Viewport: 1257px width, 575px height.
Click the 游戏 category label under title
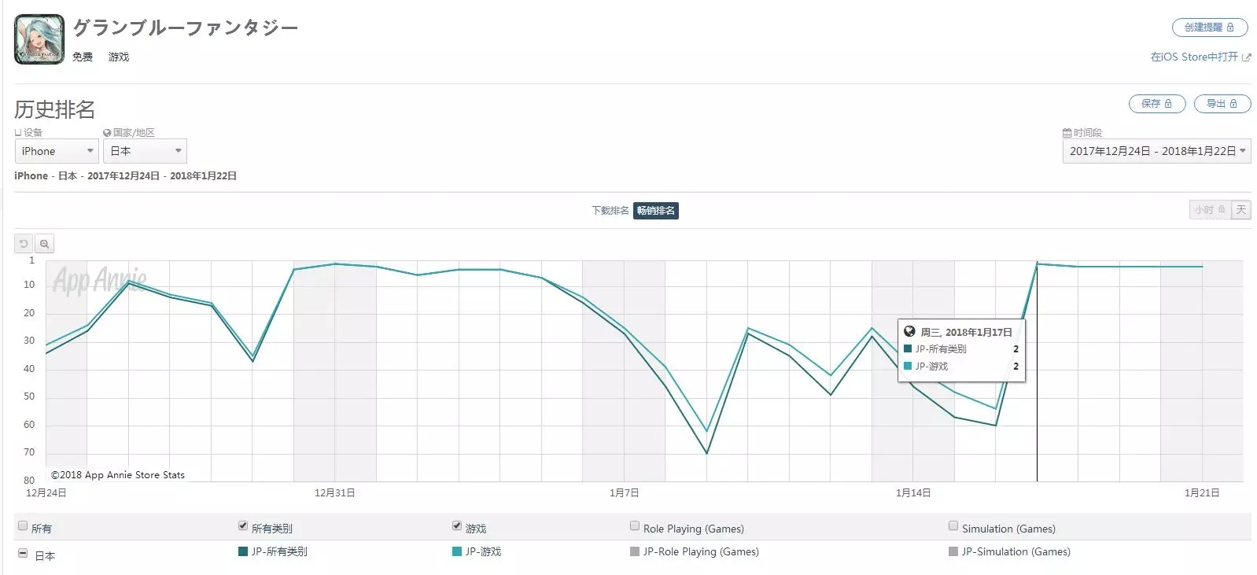point(119,57)
